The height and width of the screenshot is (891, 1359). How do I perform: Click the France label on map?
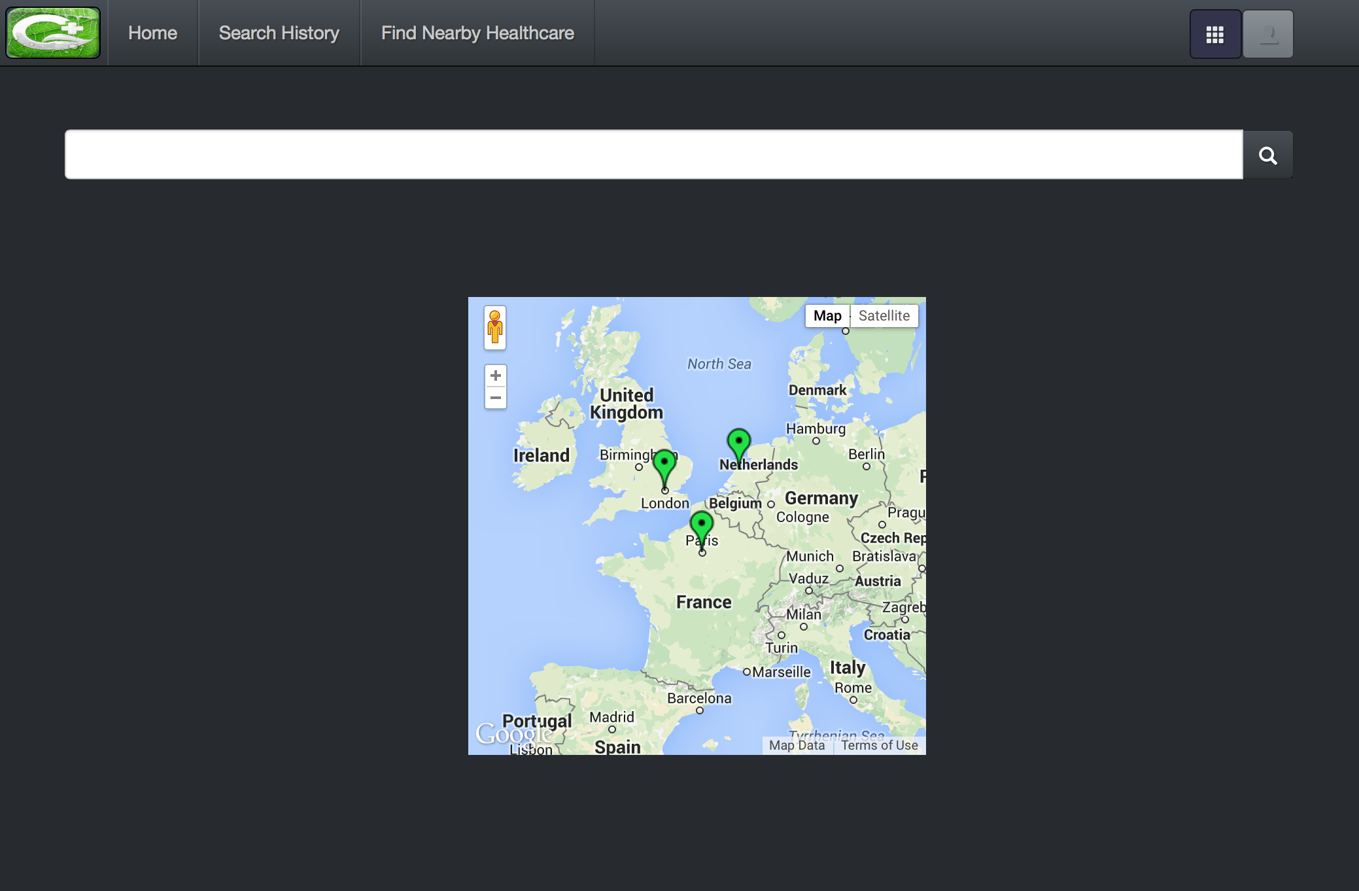[704, 602]
